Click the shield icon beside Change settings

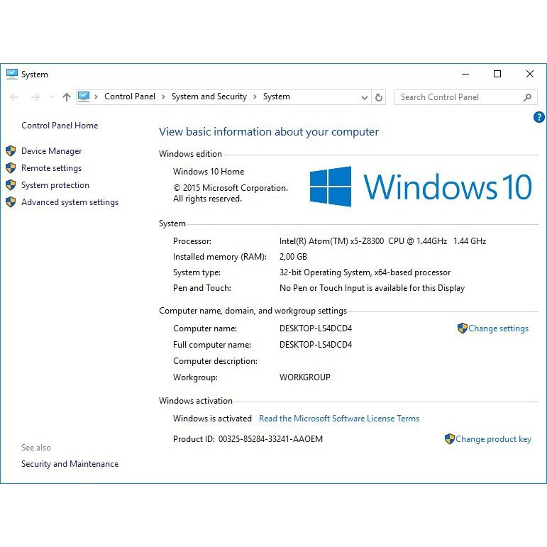462,328
